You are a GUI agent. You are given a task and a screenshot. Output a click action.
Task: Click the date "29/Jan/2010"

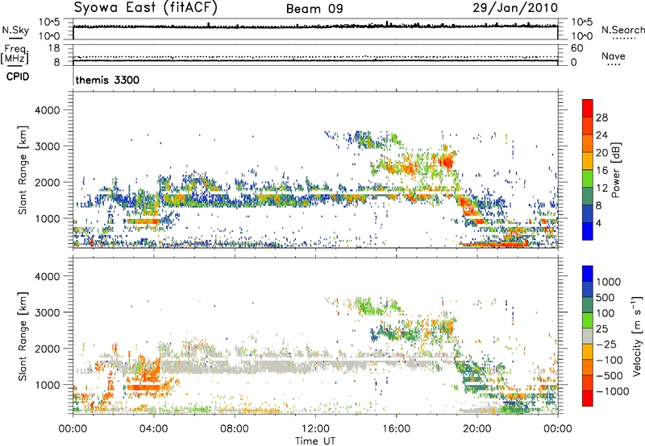515,8
